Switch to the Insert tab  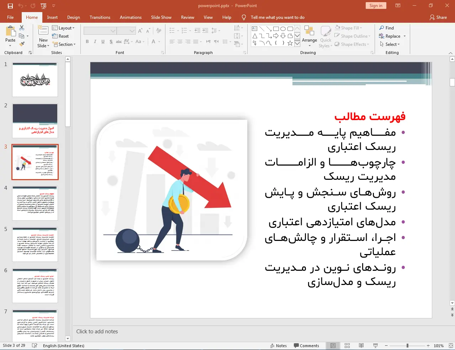52,17
